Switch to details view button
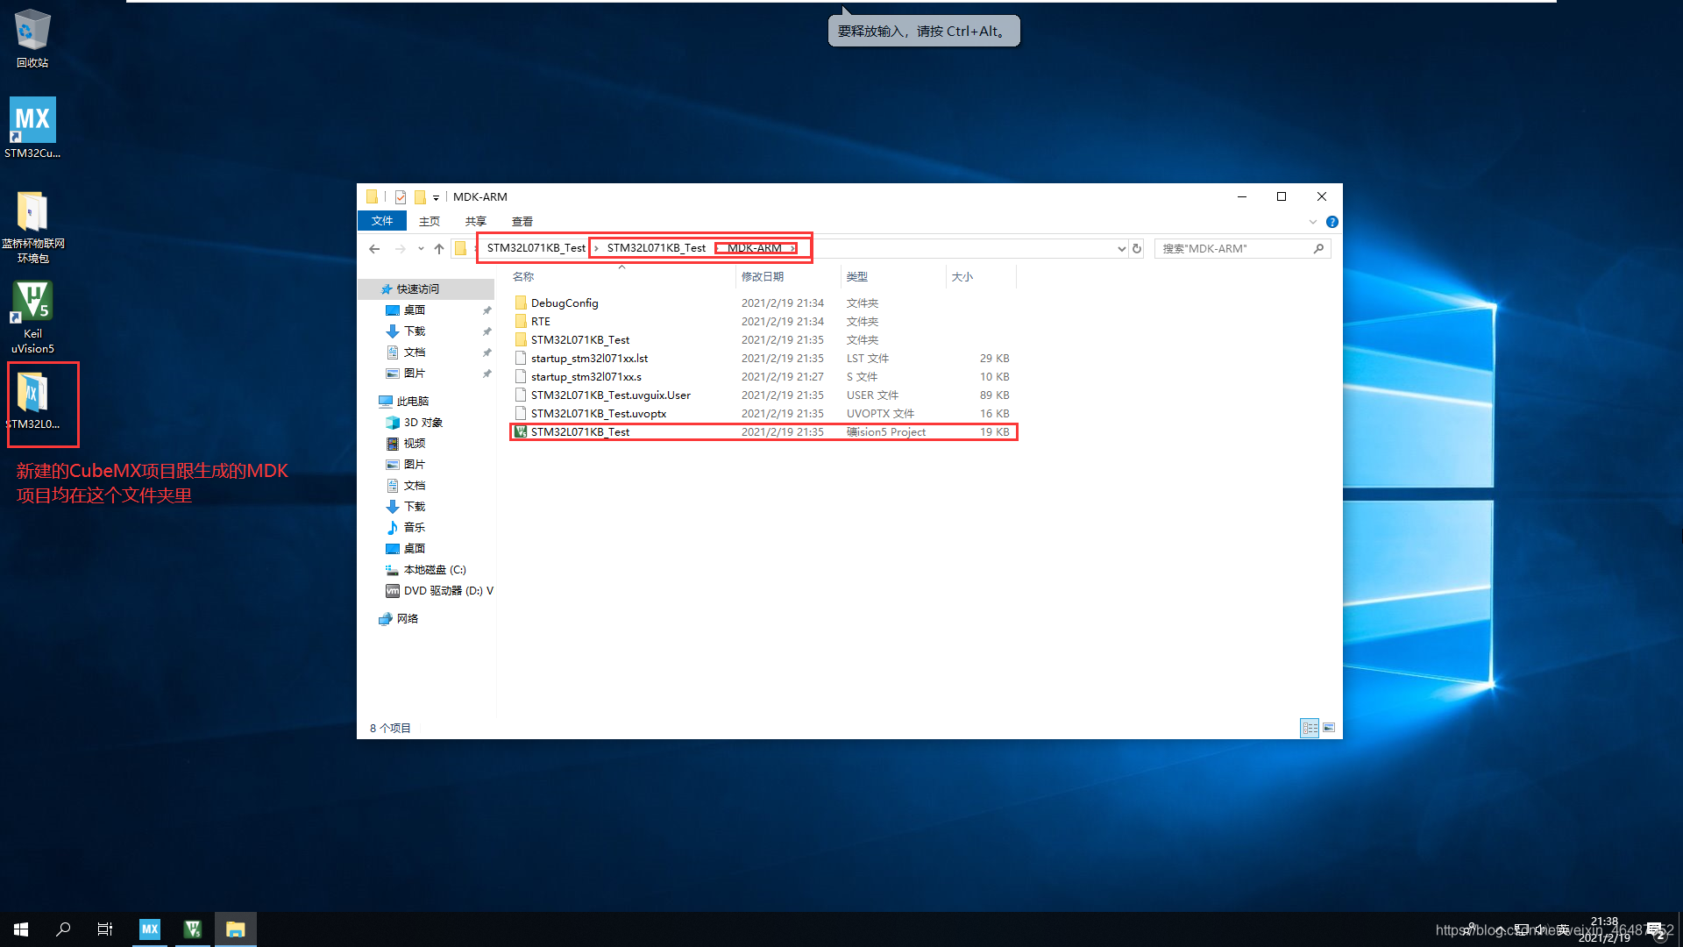Image resolution: width=1683 pixels, height=947 pixels. tap(1310, 728)
